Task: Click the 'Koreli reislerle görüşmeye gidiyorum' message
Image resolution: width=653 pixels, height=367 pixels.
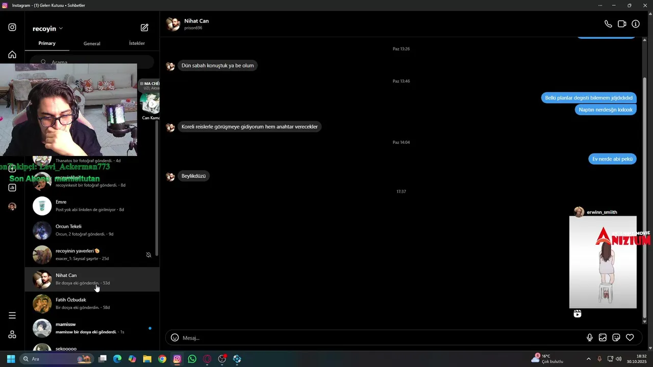Action: [249, 126]
